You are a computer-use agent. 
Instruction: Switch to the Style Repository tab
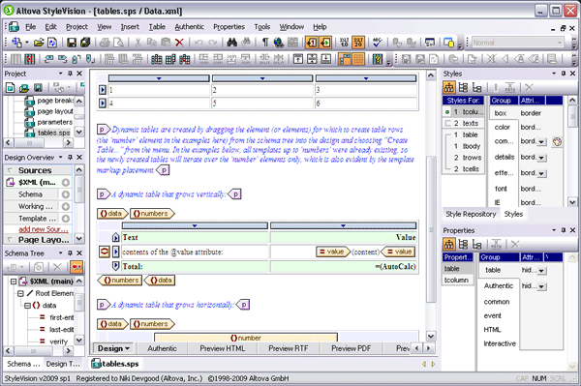[x=471, y=214]
